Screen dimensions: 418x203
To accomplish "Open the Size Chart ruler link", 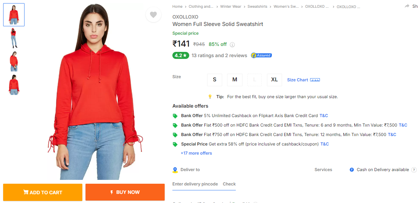I will (x=303, y=80).
